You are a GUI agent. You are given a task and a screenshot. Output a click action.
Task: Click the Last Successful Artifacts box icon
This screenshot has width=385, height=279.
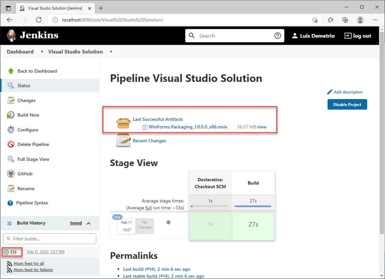(123, 123)
